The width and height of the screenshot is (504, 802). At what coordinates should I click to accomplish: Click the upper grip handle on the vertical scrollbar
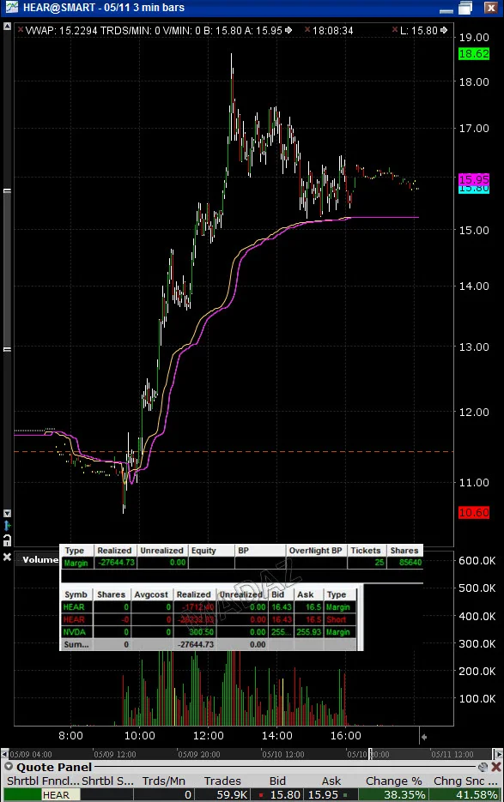7,190
